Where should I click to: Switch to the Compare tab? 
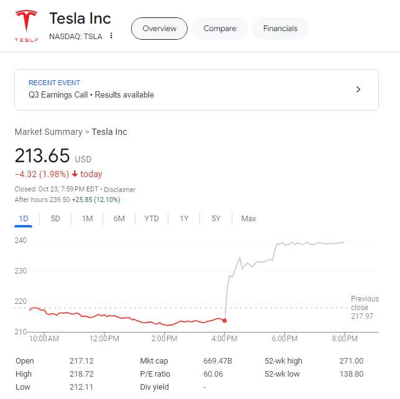tap(220, 29)
